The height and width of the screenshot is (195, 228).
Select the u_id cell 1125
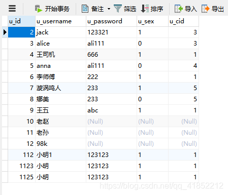pos(22,177)
